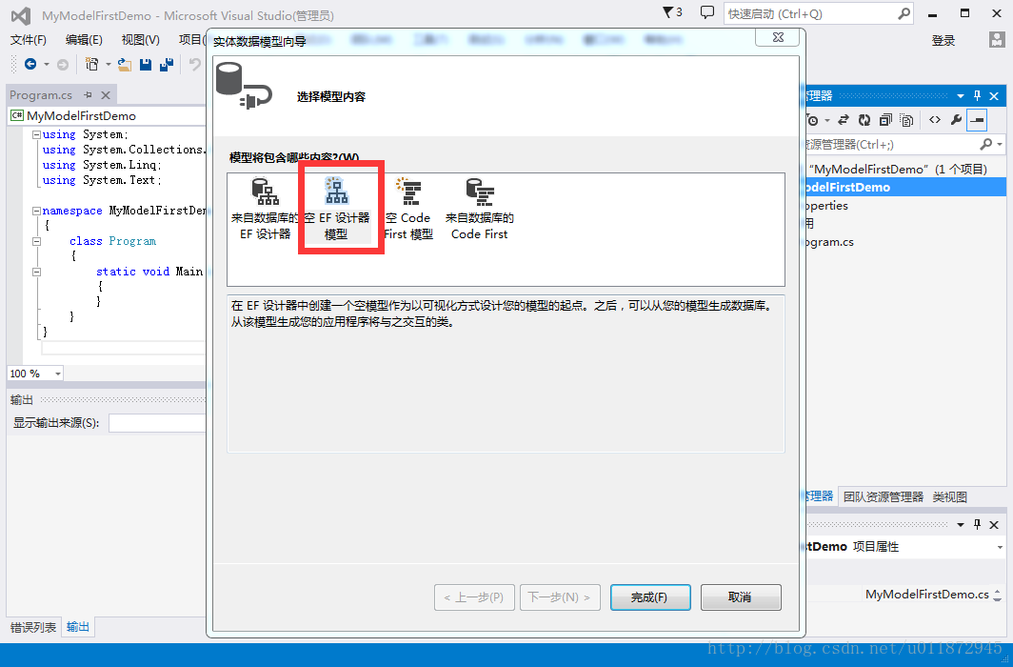Viewport: 1013px width, 667px height.
Task: Click Sync with Active Document icon
Action: click(x=844, y=119)
